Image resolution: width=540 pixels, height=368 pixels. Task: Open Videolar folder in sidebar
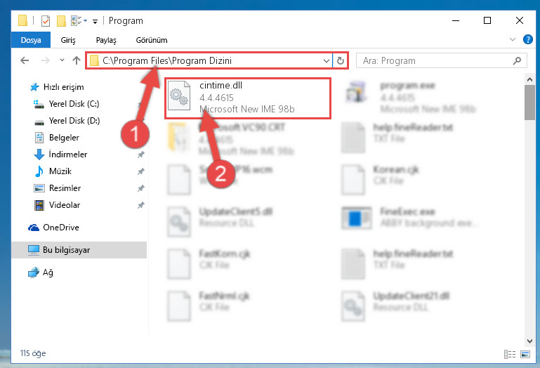click(x=65, y=205)
